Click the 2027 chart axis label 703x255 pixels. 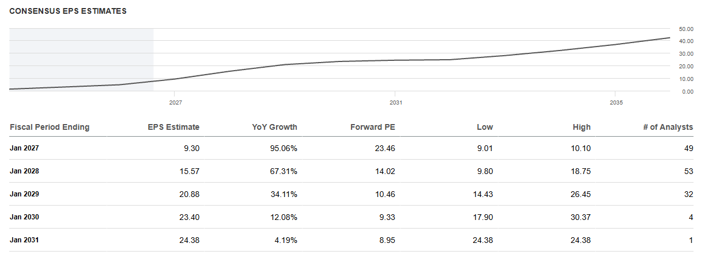pos(176,102)
